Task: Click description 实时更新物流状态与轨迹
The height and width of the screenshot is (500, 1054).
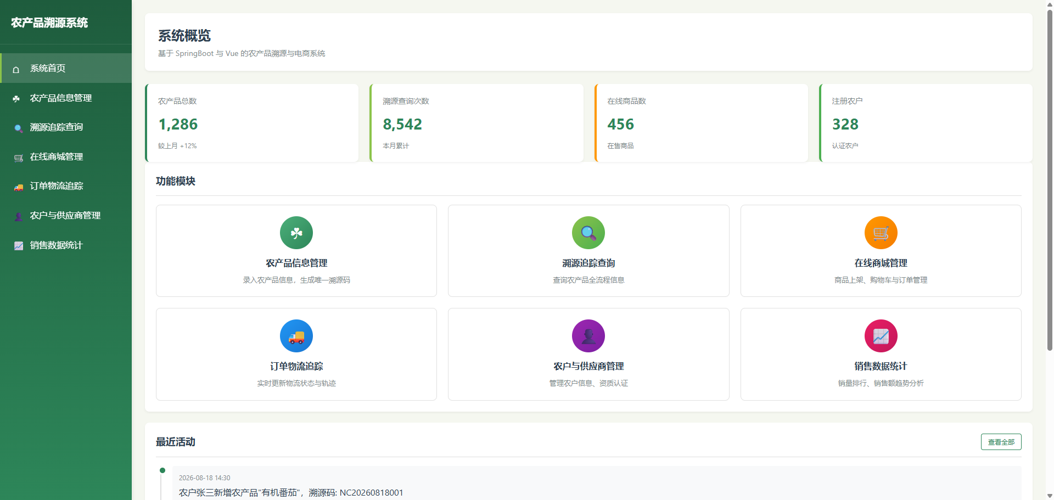Action: (x=296, y=383)
